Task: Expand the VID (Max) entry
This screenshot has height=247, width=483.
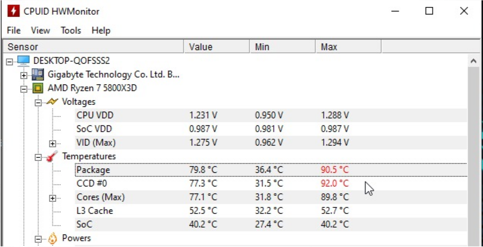Action: click(53, 144)
